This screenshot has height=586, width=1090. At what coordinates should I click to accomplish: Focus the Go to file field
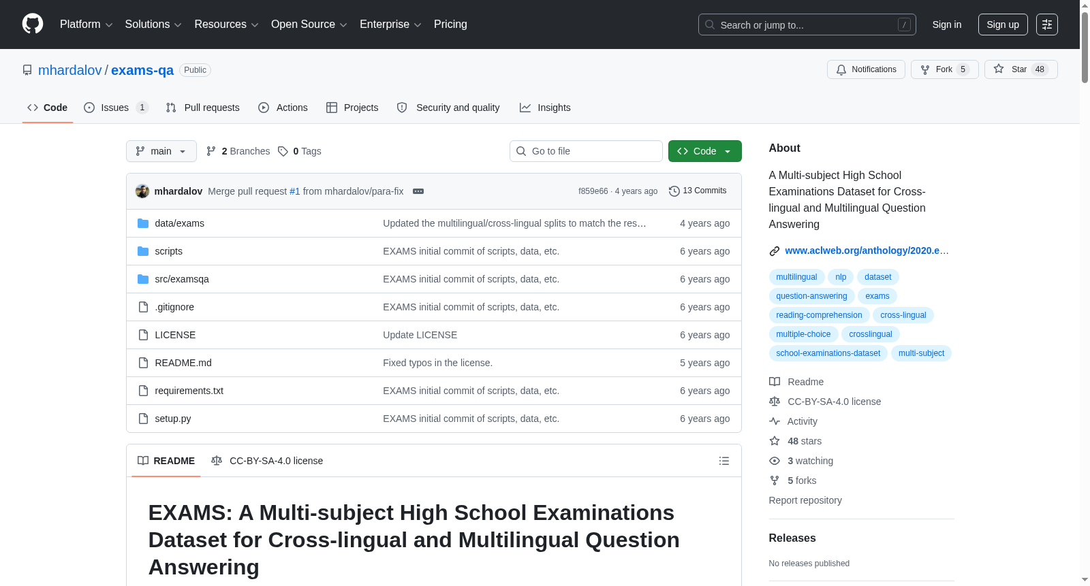pos(586,151)
